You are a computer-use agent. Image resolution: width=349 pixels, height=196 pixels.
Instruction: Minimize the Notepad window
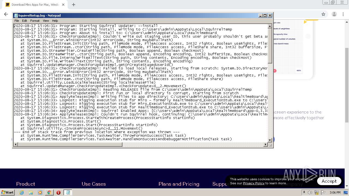pos(260,16)
